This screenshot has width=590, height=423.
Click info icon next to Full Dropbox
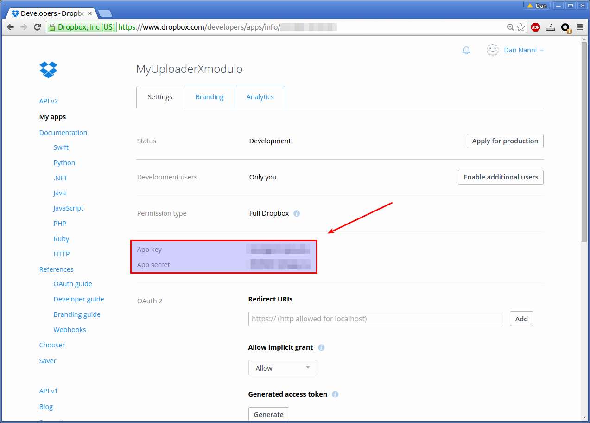click(x=297, y=213)
